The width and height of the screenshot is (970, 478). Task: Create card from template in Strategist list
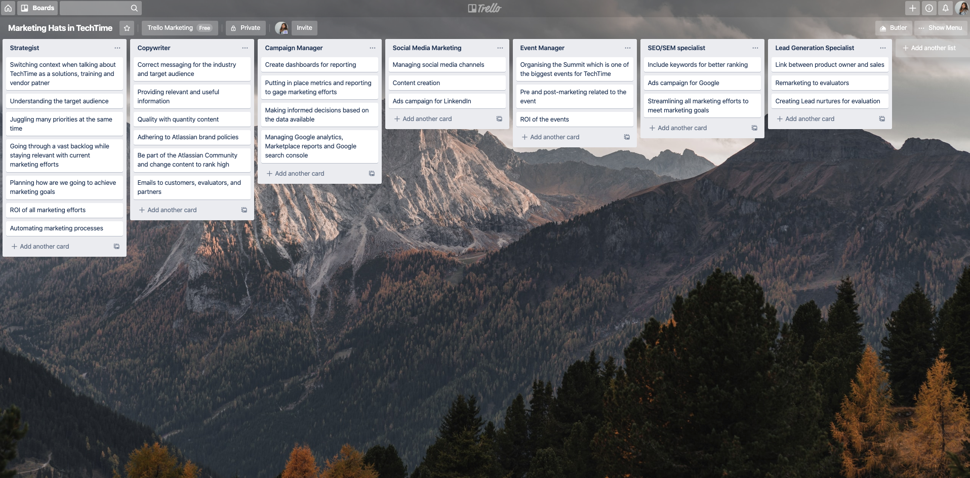pos(116,247)
